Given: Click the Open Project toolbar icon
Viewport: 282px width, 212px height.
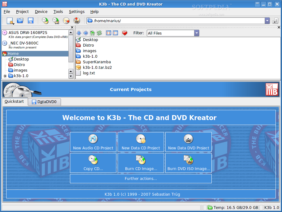Looking at the screenshot, I should pos(20,21).
